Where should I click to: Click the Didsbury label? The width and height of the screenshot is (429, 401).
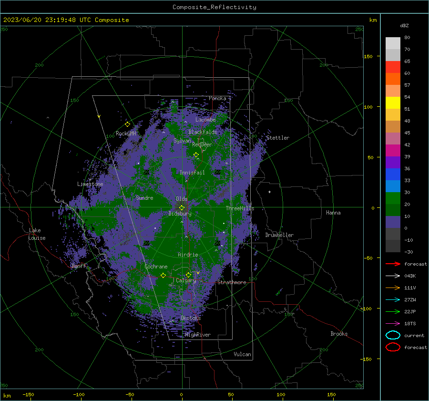180,214
